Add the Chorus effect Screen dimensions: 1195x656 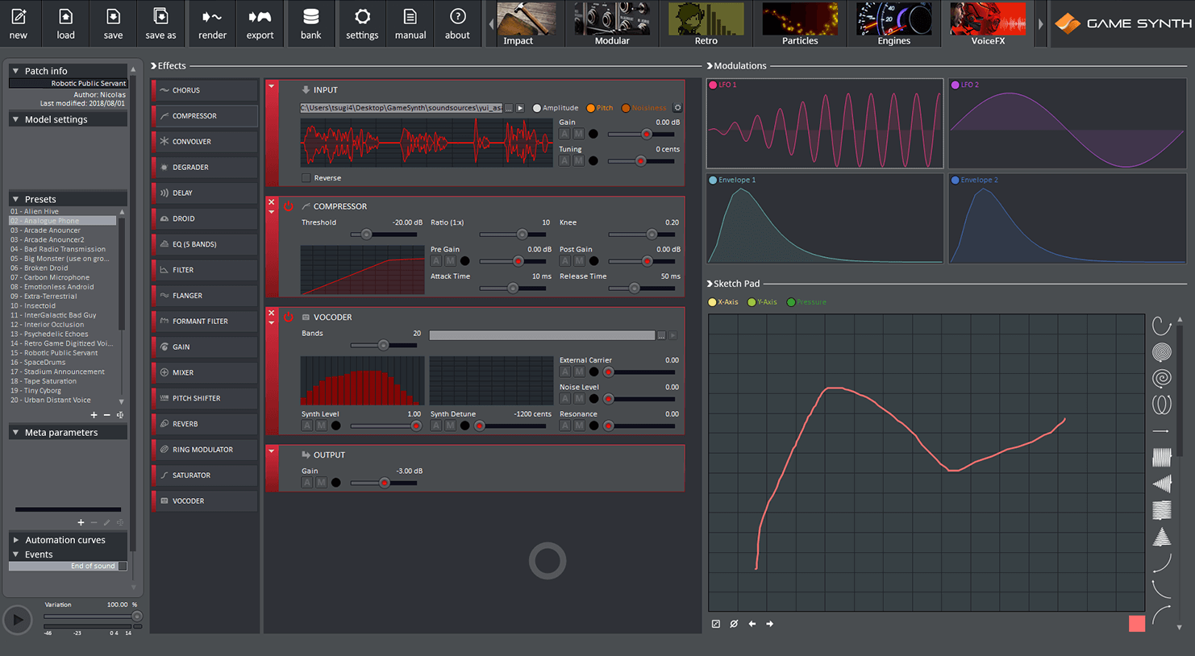click(x=206, y=90)
